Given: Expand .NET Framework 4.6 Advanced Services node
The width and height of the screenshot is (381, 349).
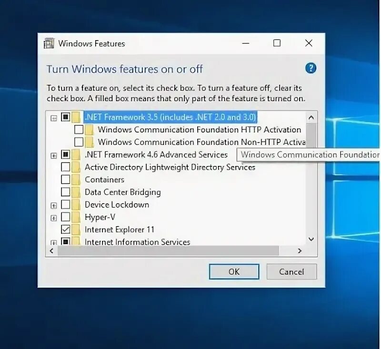Looking at the screenshot, I should click(x=54, y=155).
